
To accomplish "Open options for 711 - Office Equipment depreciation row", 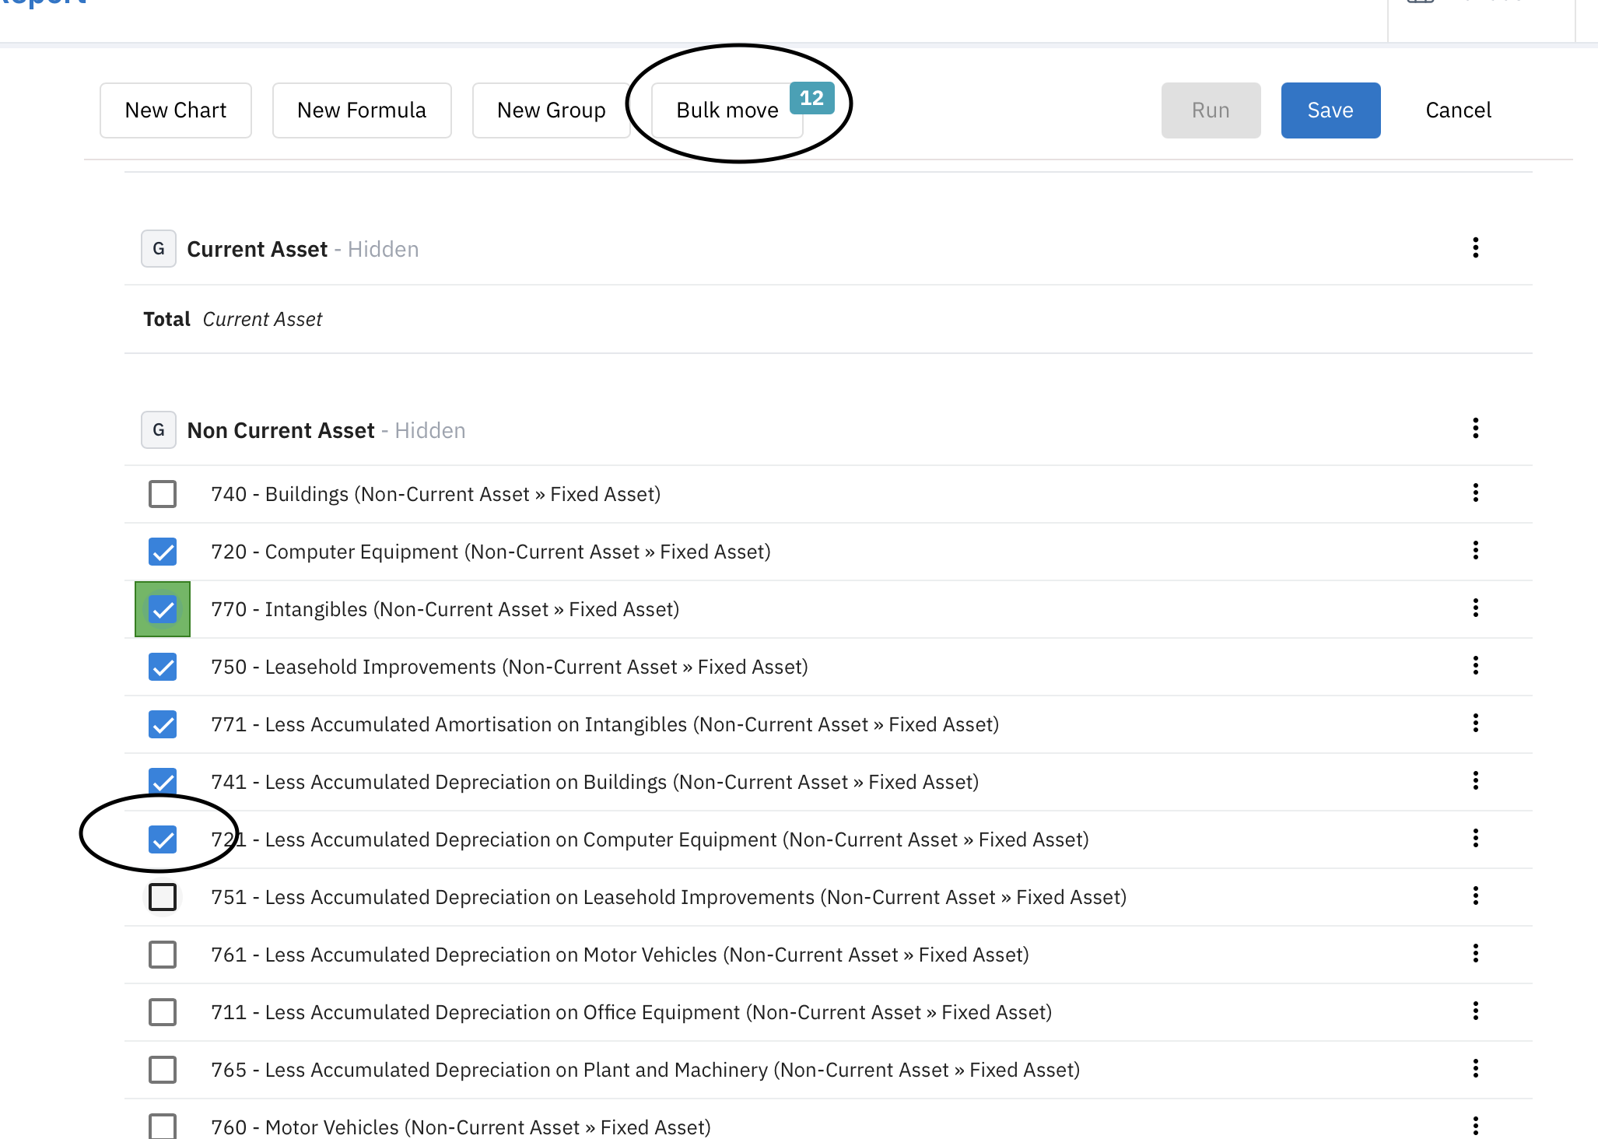I will [1475, 1011].
